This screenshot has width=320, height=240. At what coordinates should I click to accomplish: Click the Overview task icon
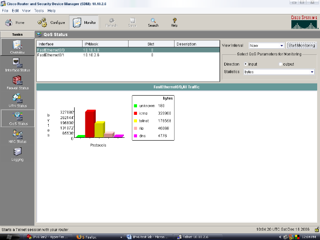17,46
